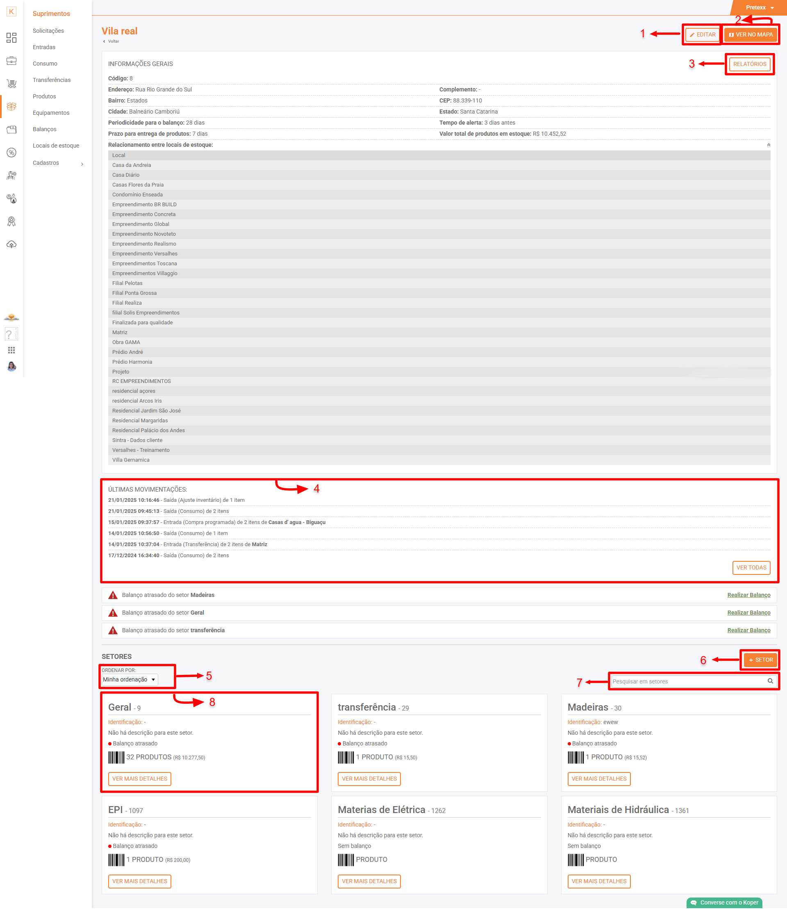Open the apps grid dots icon
The width and height of the screenshot is (787, 909).
point(11,350)
